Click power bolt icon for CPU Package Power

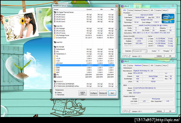(55, 35)
